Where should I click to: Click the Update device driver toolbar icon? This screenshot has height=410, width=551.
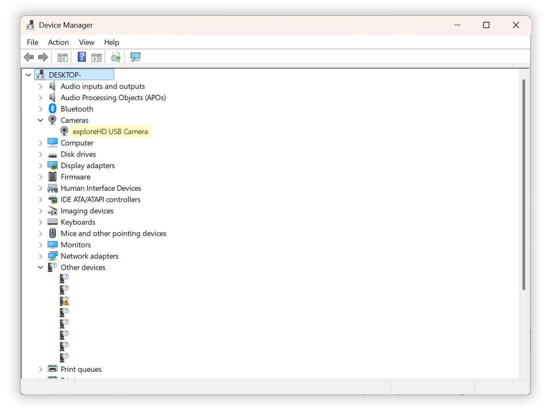click(x=116, y=57)
